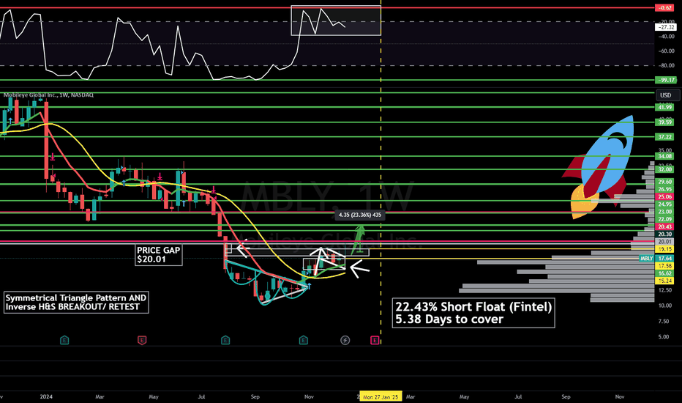Click the 26.95 price level label
This screenshot has width=682, height=403.
(665, 190)
